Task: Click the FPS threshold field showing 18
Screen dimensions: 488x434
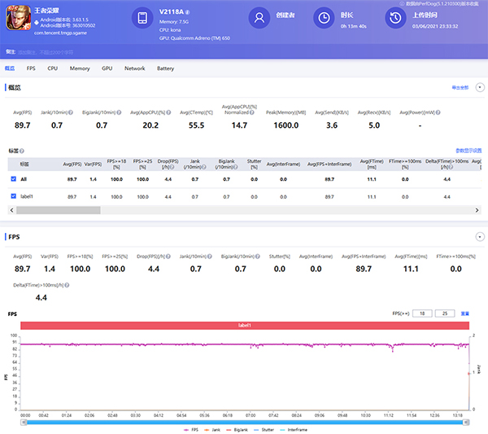Action: pos(424,312)
